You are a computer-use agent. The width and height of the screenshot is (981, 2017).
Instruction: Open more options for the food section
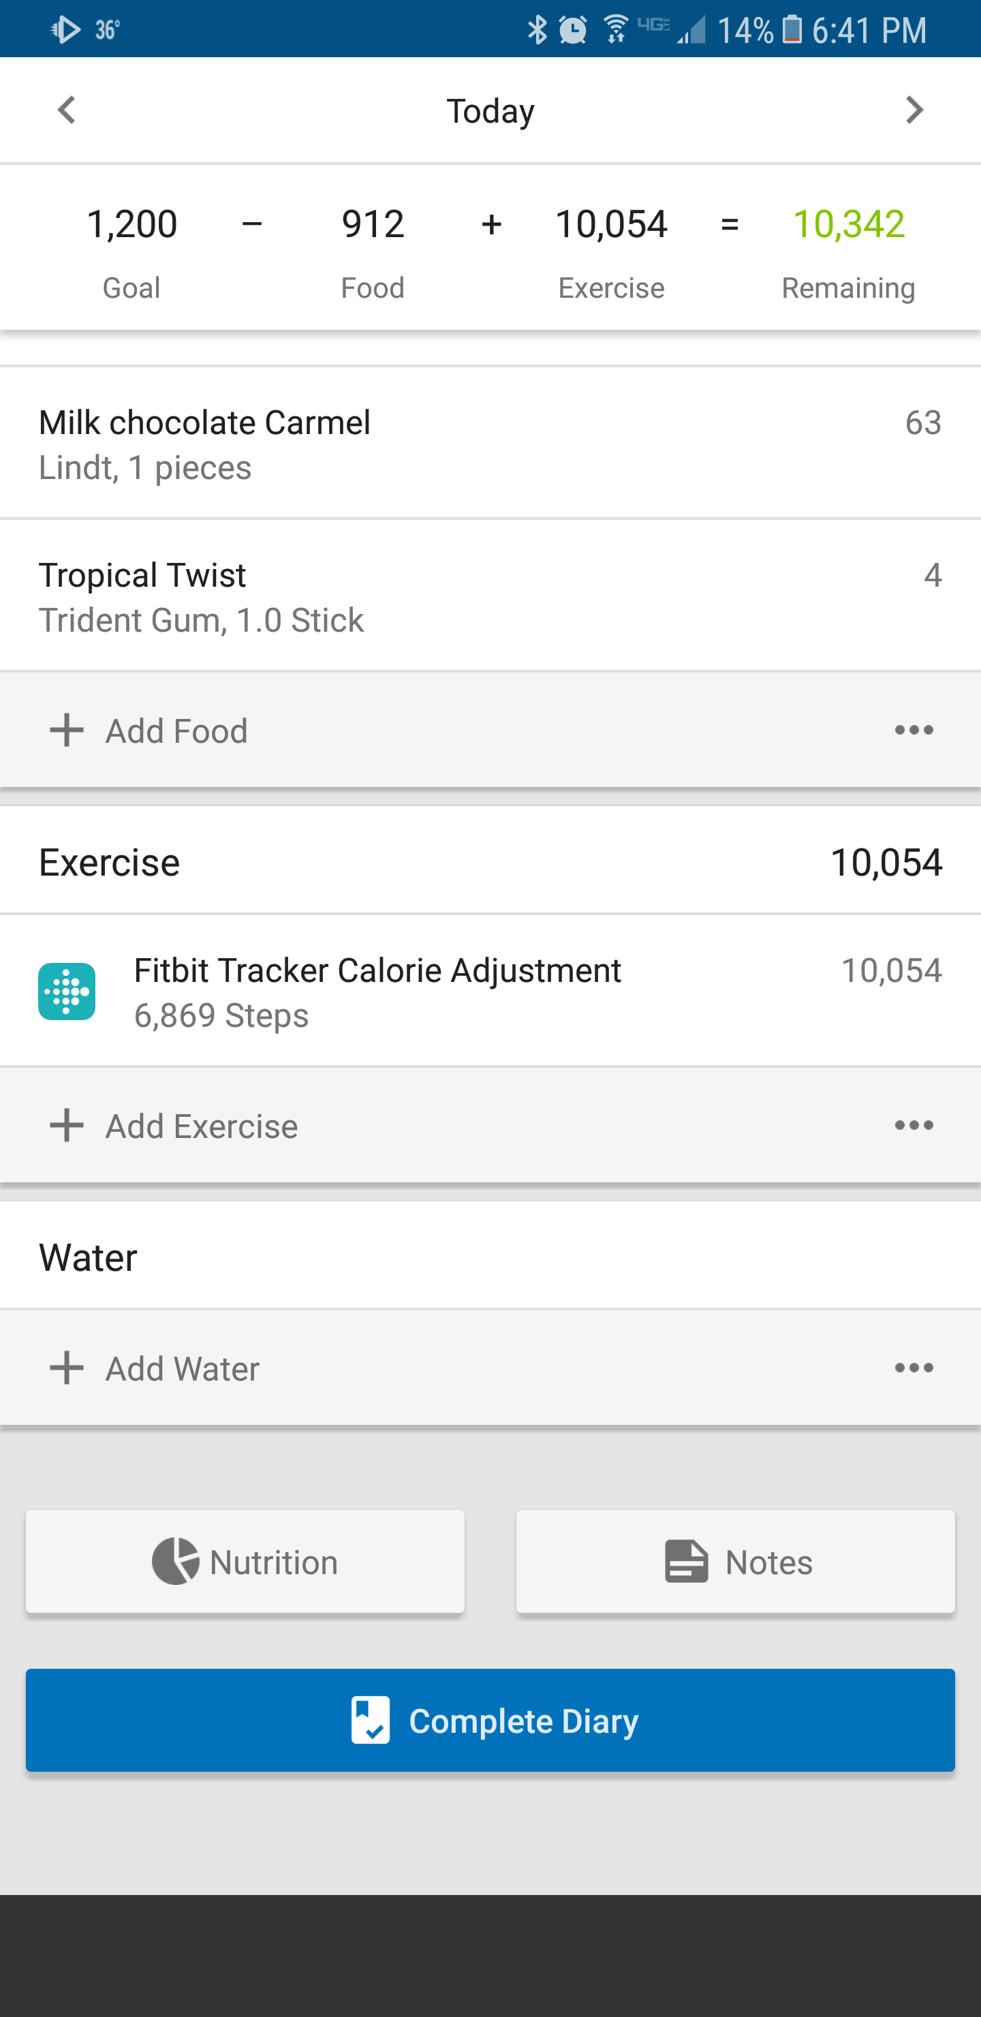(914, 730)
